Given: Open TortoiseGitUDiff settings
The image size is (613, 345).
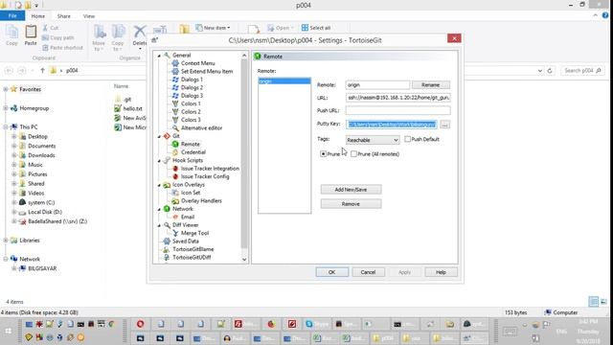Looking at the screenshot, I should pyautogui.click(x=192, y=258).
